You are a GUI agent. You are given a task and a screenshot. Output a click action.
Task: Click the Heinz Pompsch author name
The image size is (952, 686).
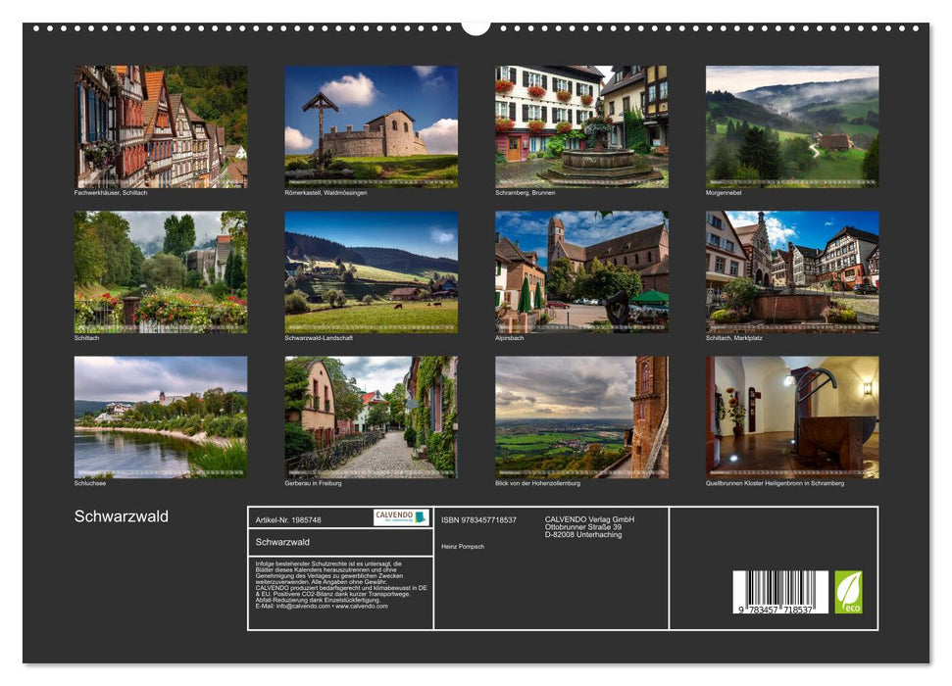click(462, 546)
